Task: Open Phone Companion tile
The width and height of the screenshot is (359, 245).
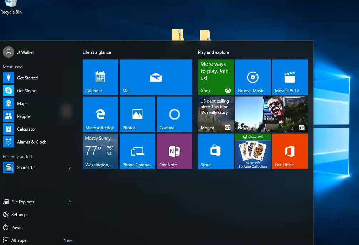Action: coord(137,151)
